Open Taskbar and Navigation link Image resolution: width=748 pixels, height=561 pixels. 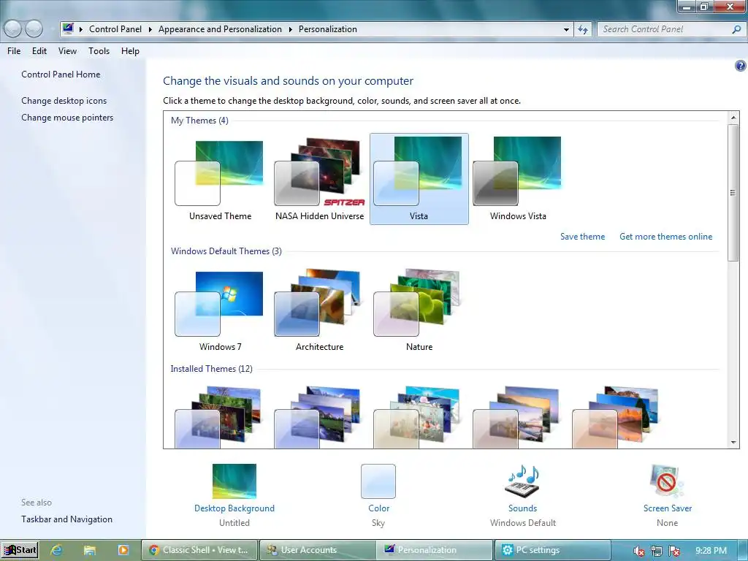(66, 519)
